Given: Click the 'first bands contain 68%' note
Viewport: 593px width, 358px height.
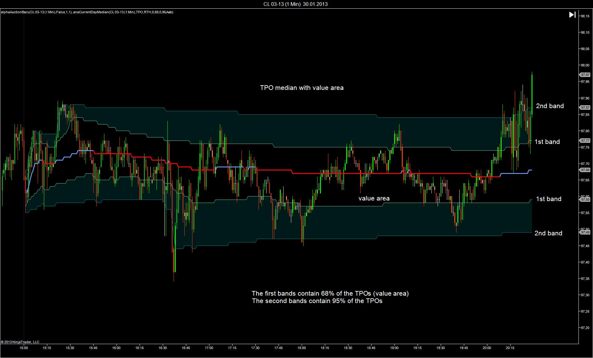Looking at the screenshot, I should click(330, 293).
